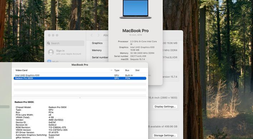Click PCIe Lane Width value 'x8'
This screenshot has height=139, width=253.
pyautogui.click(x=50, y=115)
